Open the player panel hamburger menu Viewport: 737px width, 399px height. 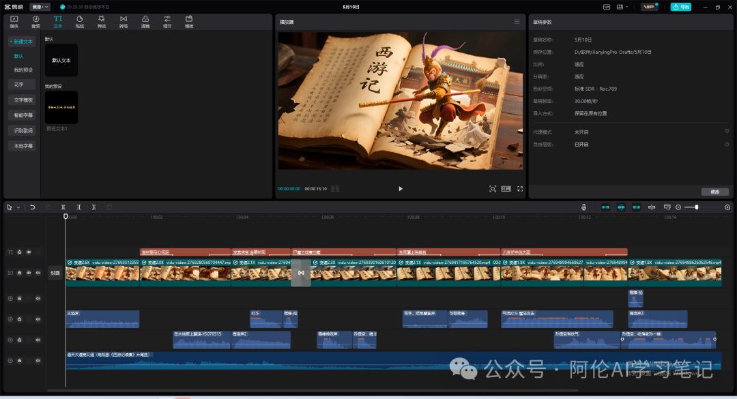pos(517,22)
